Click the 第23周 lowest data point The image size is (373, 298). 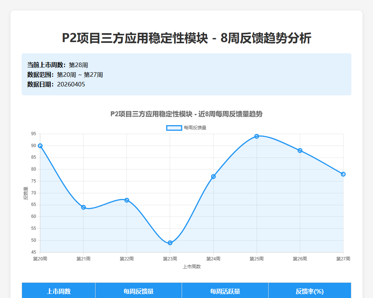click(x=170, y=242)
